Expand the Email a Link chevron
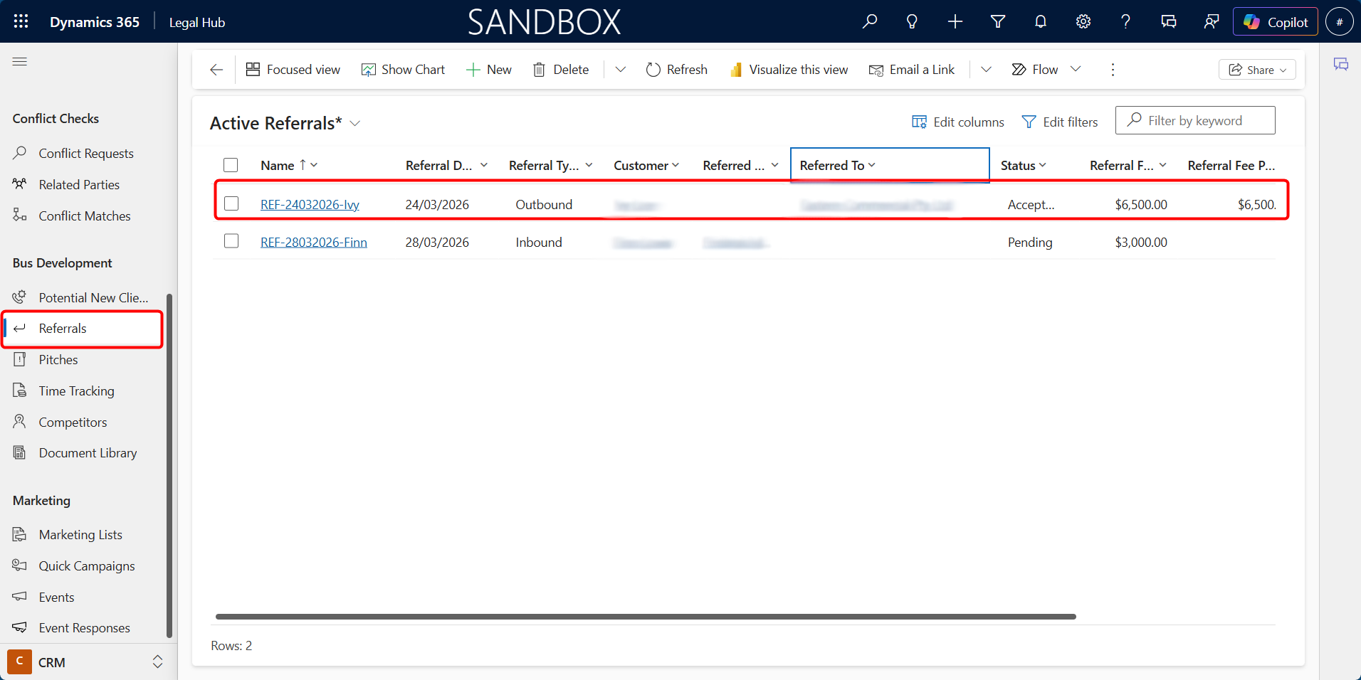Image resolution: width=1361 pixels, height=680 pixels. pos(987,70)
